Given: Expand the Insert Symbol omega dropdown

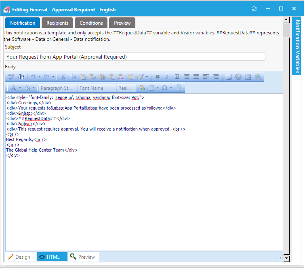Looking at the screenshot, I should [x=171, y=88].
